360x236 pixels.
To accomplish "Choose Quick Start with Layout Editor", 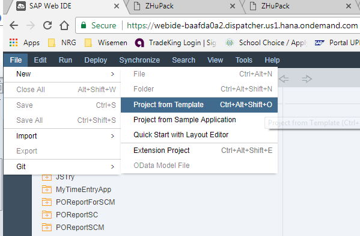I will pos(199,135).
